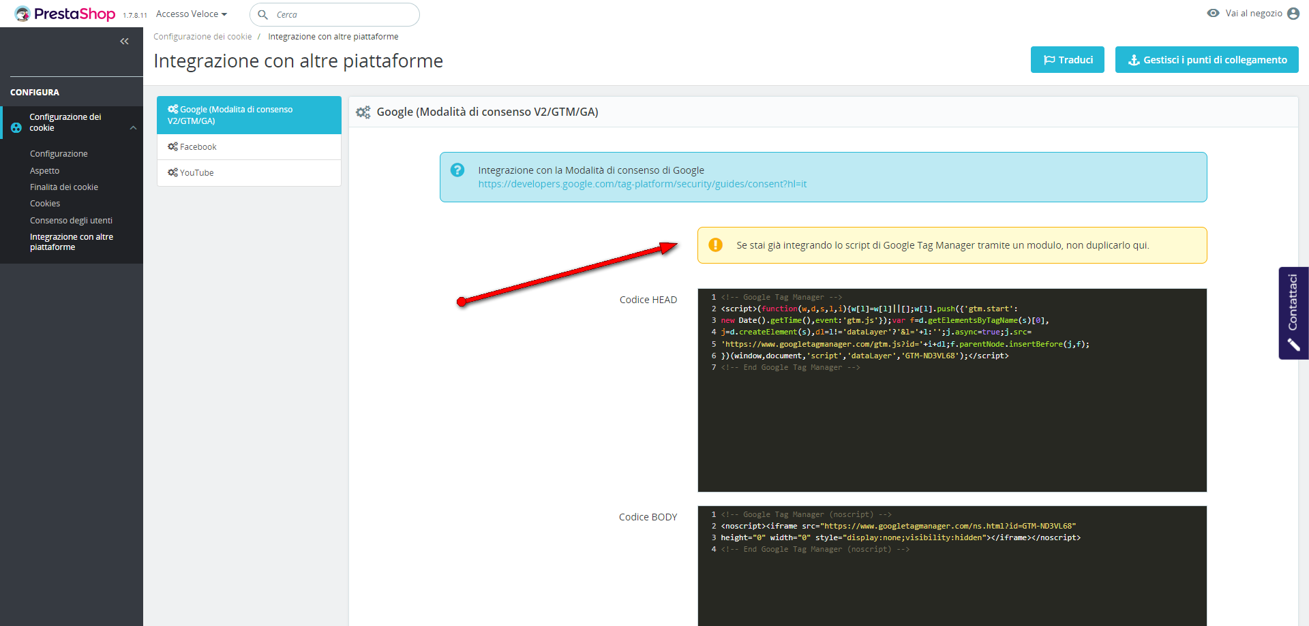The height and width of the screenshot is (626, 1309).
Task: Open Configurazione in the sidebar
Action: 59,154
